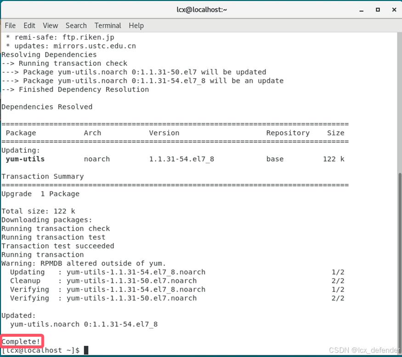Click the line ending 'will be updated'
This screenshot has width=402, height=357.
134,72
